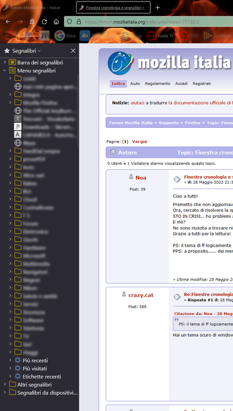Open a new tab with plus button
The height and width of the screenshot is (411, 233).
pos(157,8)
